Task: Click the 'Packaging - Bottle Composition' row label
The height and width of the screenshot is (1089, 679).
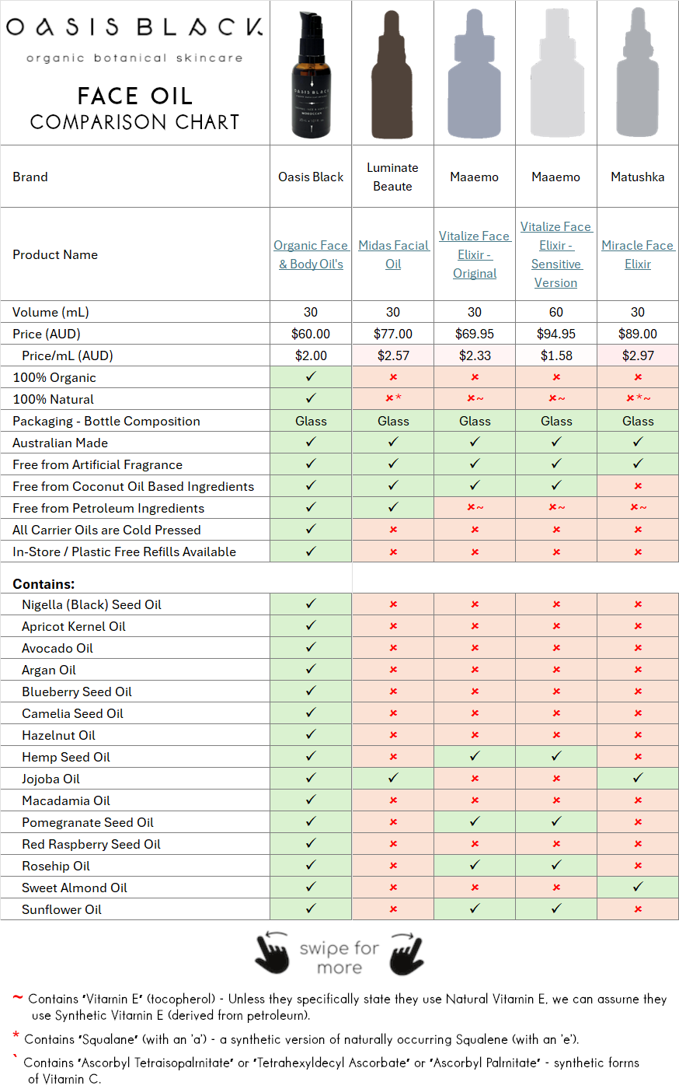Action: (x=106, y=421)
